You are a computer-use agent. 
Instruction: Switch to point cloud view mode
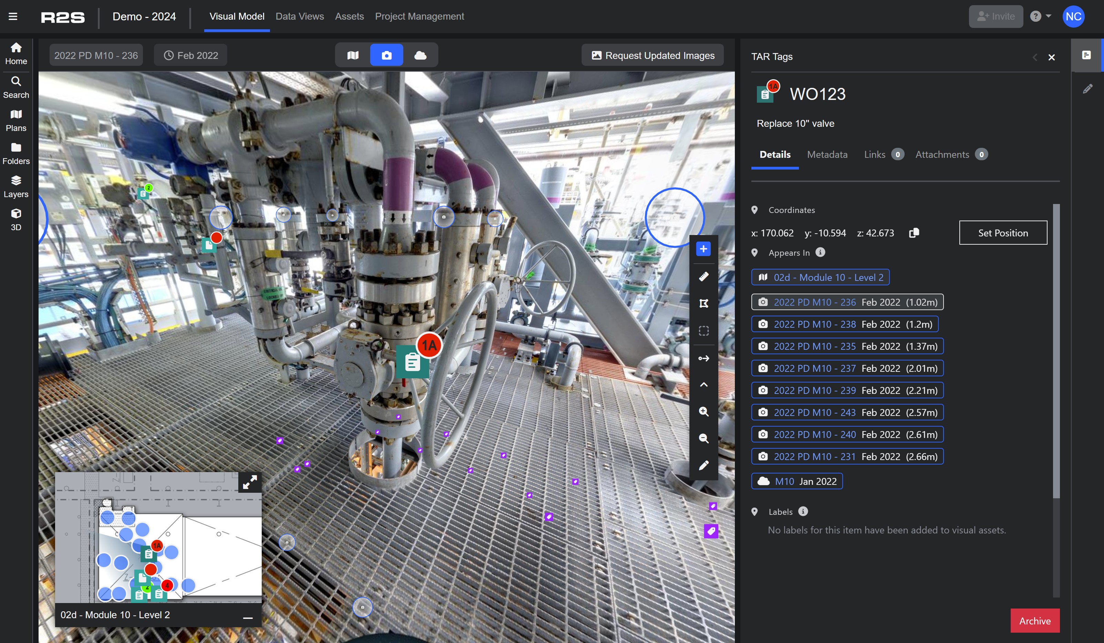coord(420,55)
